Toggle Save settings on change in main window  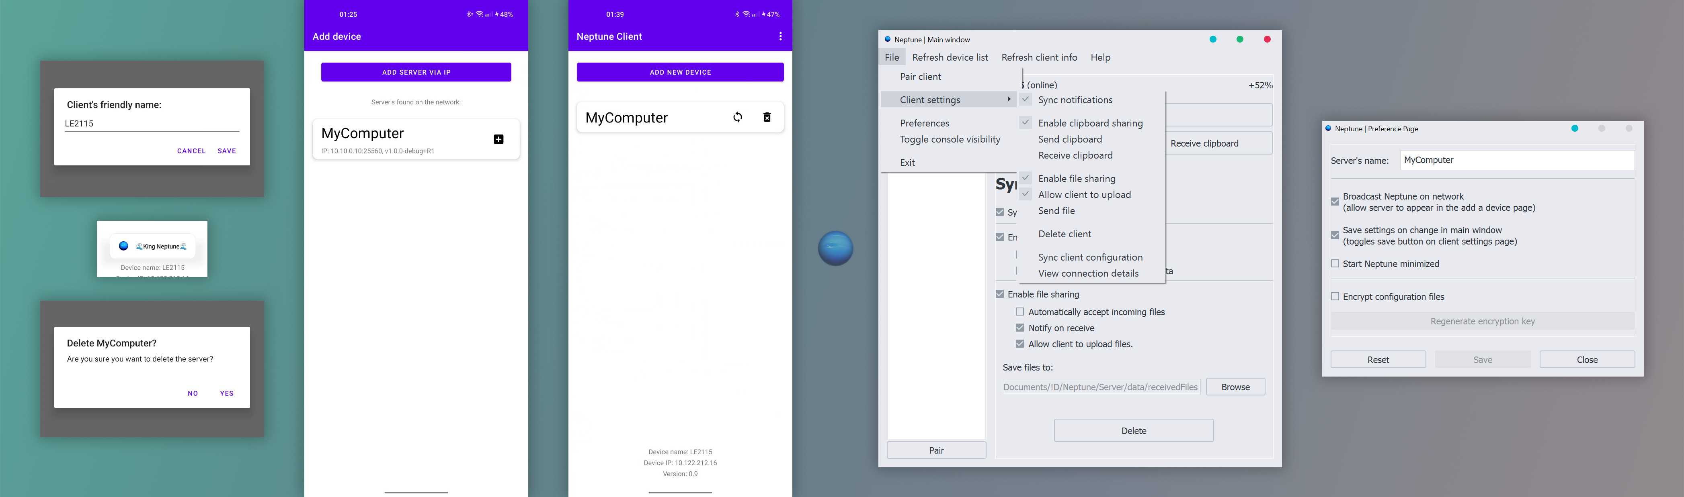tap(1335, 235)
